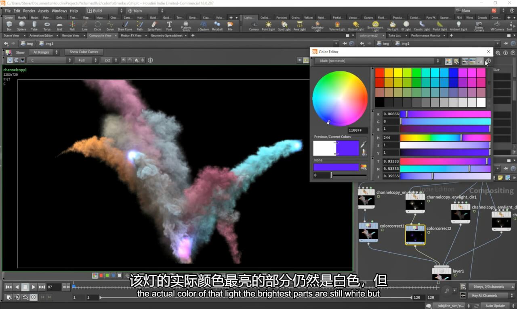The image size is (517, 309).
Task: Click the hex color field 1100FF
Action: [x=358, y=131]
